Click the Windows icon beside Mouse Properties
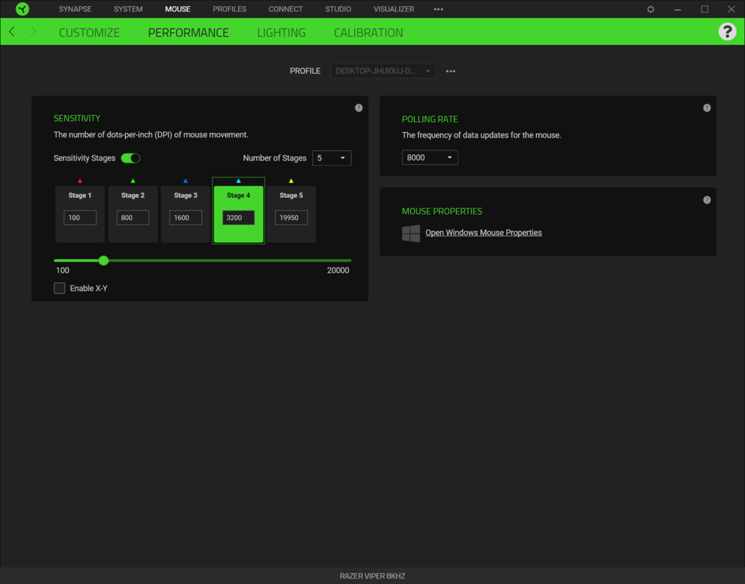The width and height of the screenshot is (745, 584). (x=411, y=233)
